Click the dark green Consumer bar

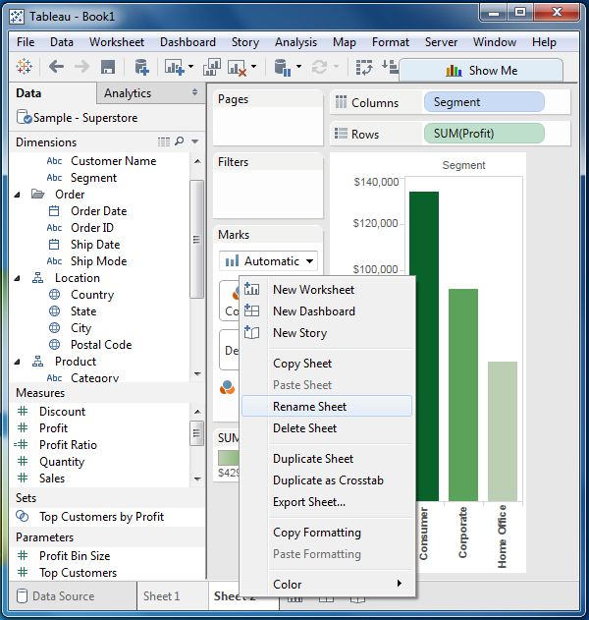pos(424,344)
